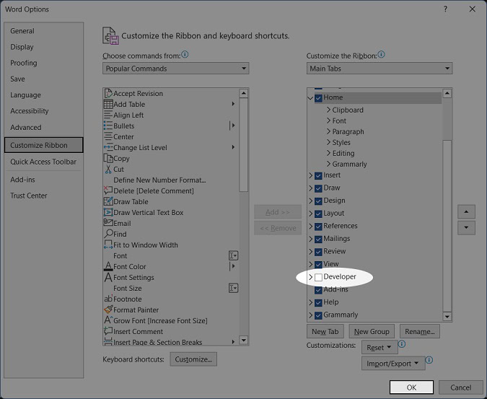487x399 pixels.
Task: Open Word Options help question mark
Action: [445, 9]
